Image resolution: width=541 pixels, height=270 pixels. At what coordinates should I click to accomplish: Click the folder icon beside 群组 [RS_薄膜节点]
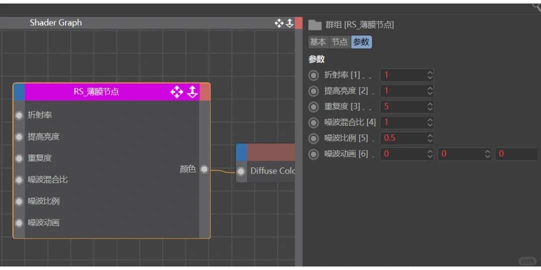click(315, 25)
